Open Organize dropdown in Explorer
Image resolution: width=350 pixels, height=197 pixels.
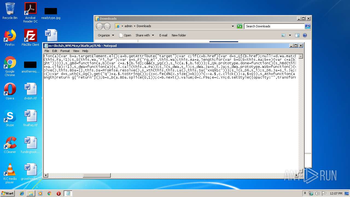[106, 35]
